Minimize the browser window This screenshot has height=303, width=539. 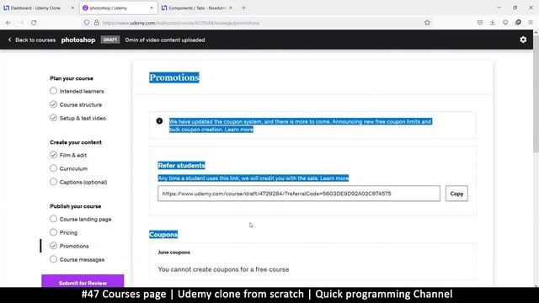click(x=499, y=8)
